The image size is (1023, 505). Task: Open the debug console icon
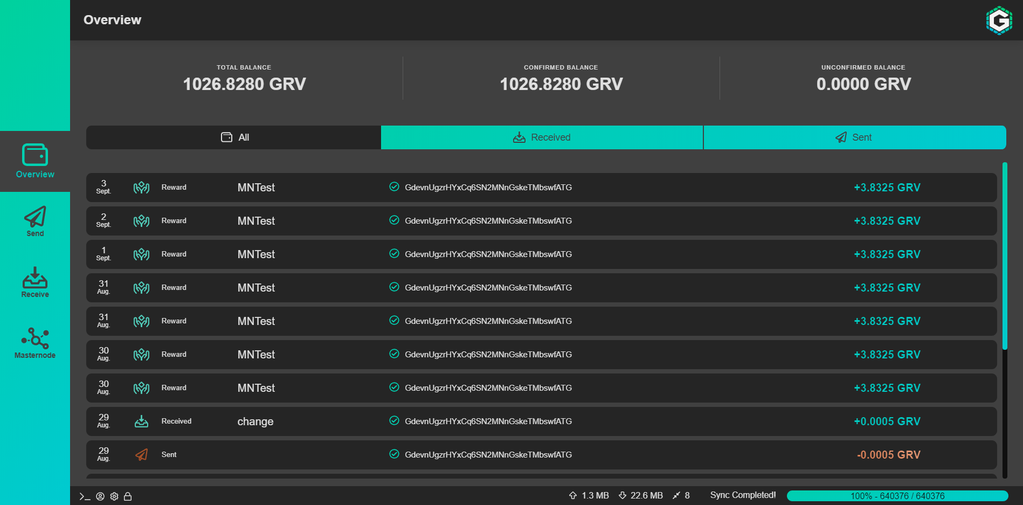[x=85, y=496]
